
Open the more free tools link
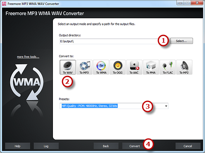pos(28,57)
